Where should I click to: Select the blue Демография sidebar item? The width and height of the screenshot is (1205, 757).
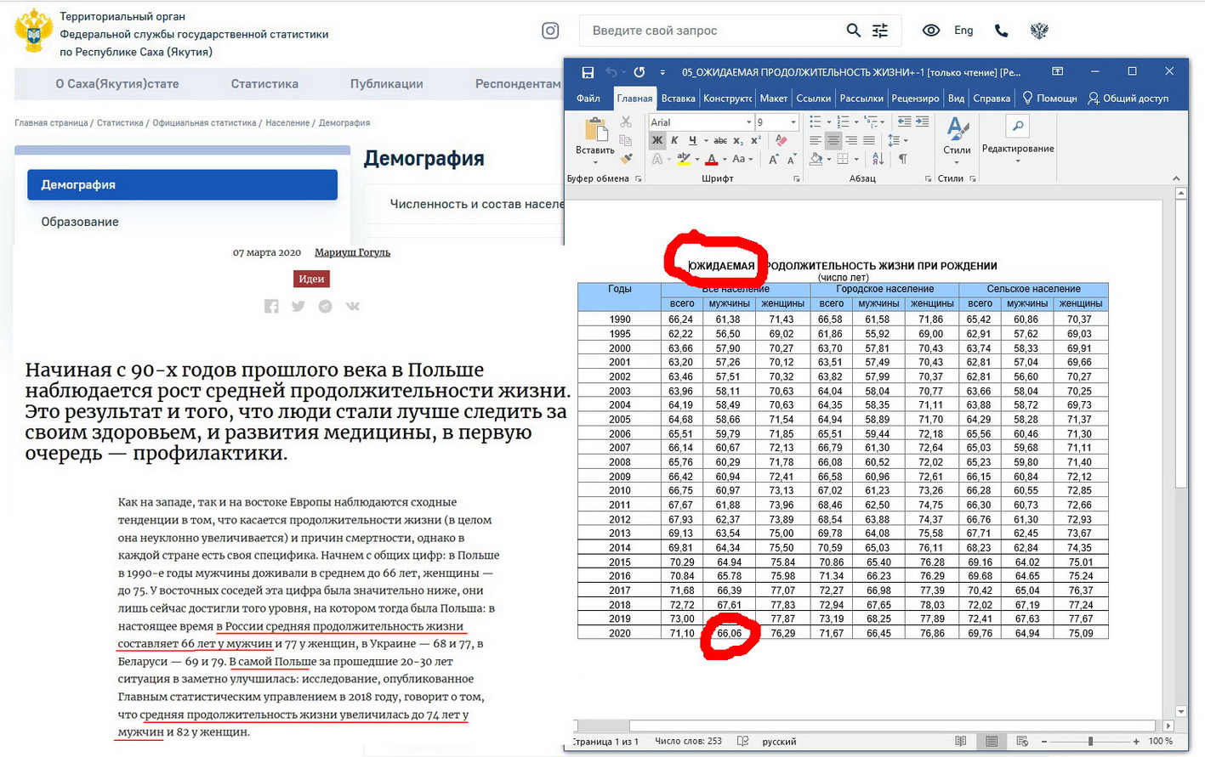pyautogui.click(x=183, y=184)
